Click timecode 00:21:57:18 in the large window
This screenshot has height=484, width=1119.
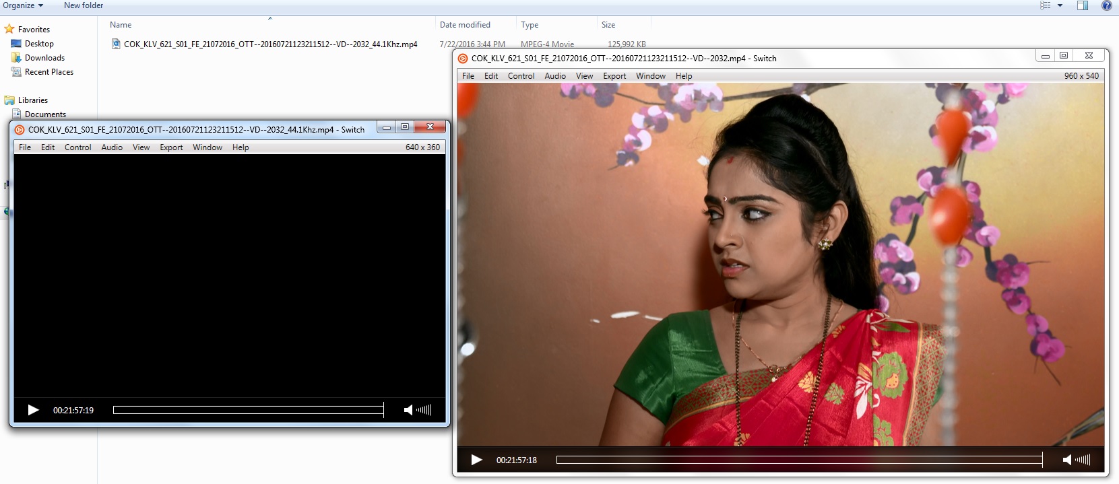tap(517, 460)
